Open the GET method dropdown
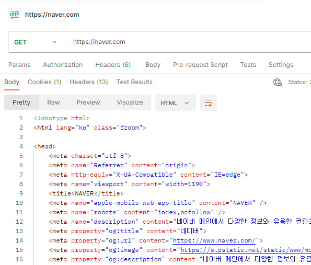This screenshot has height=265, width=311. (x=36, y=42)
